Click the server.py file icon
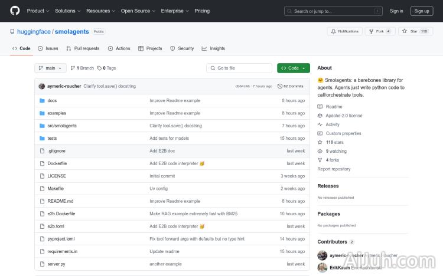443x276 pixels. 42,264
